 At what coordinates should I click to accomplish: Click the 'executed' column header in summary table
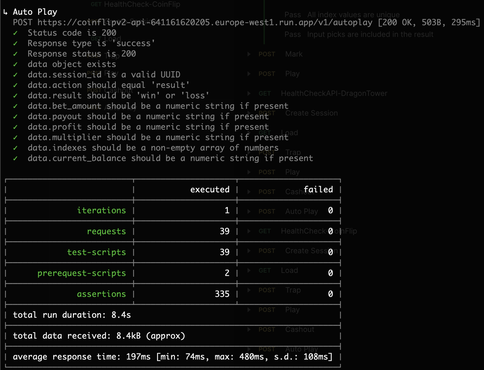pos(210,190)
